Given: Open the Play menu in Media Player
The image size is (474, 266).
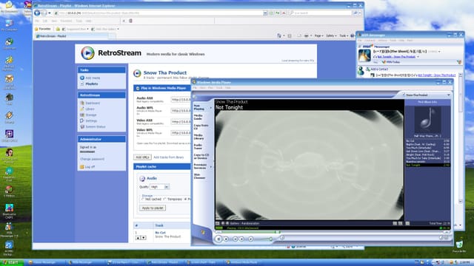Looking at the screenshot, I should coord(210,88).
